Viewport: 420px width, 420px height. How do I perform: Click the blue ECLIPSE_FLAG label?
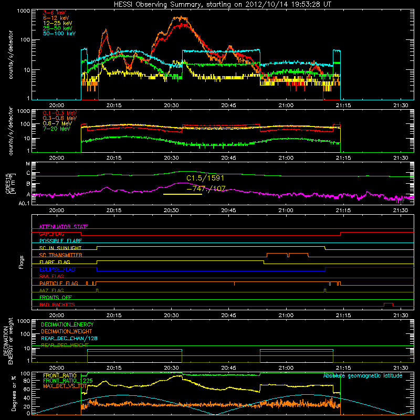click(x=57, y=269)
